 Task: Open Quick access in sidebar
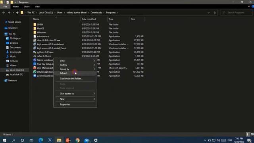click(x=15, y=22)
